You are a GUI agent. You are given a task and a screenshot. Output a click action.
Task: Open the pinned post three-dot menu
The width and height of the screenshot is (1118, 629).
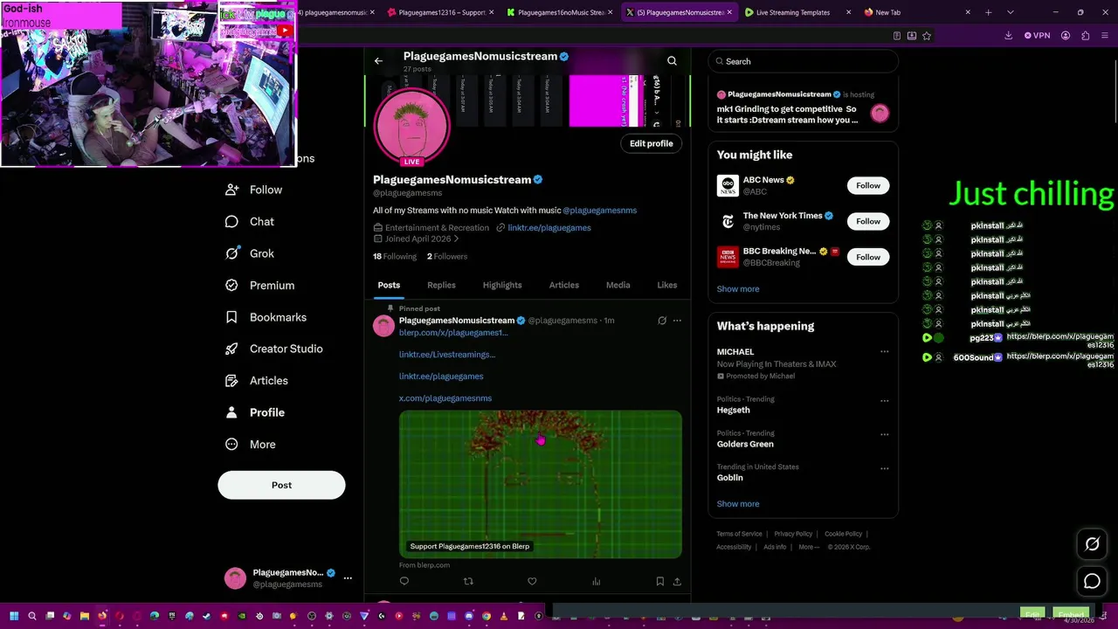click(x=677, y=321)
